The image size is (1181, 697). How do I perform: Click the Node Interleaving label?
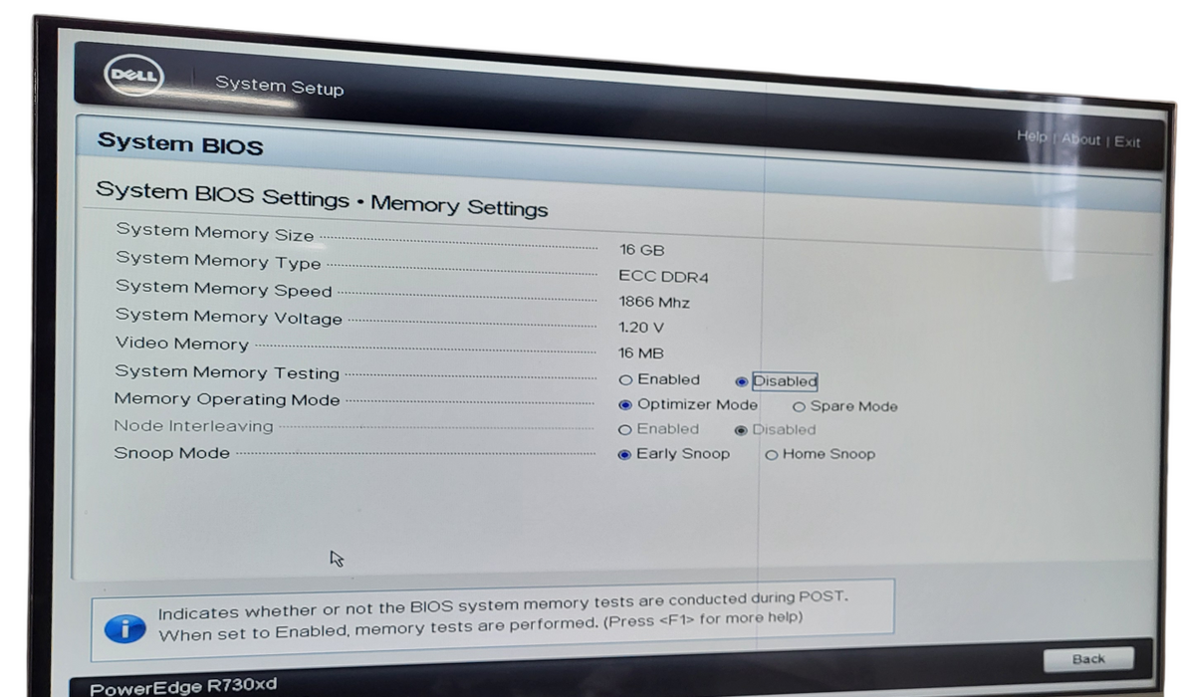[193, 426]
